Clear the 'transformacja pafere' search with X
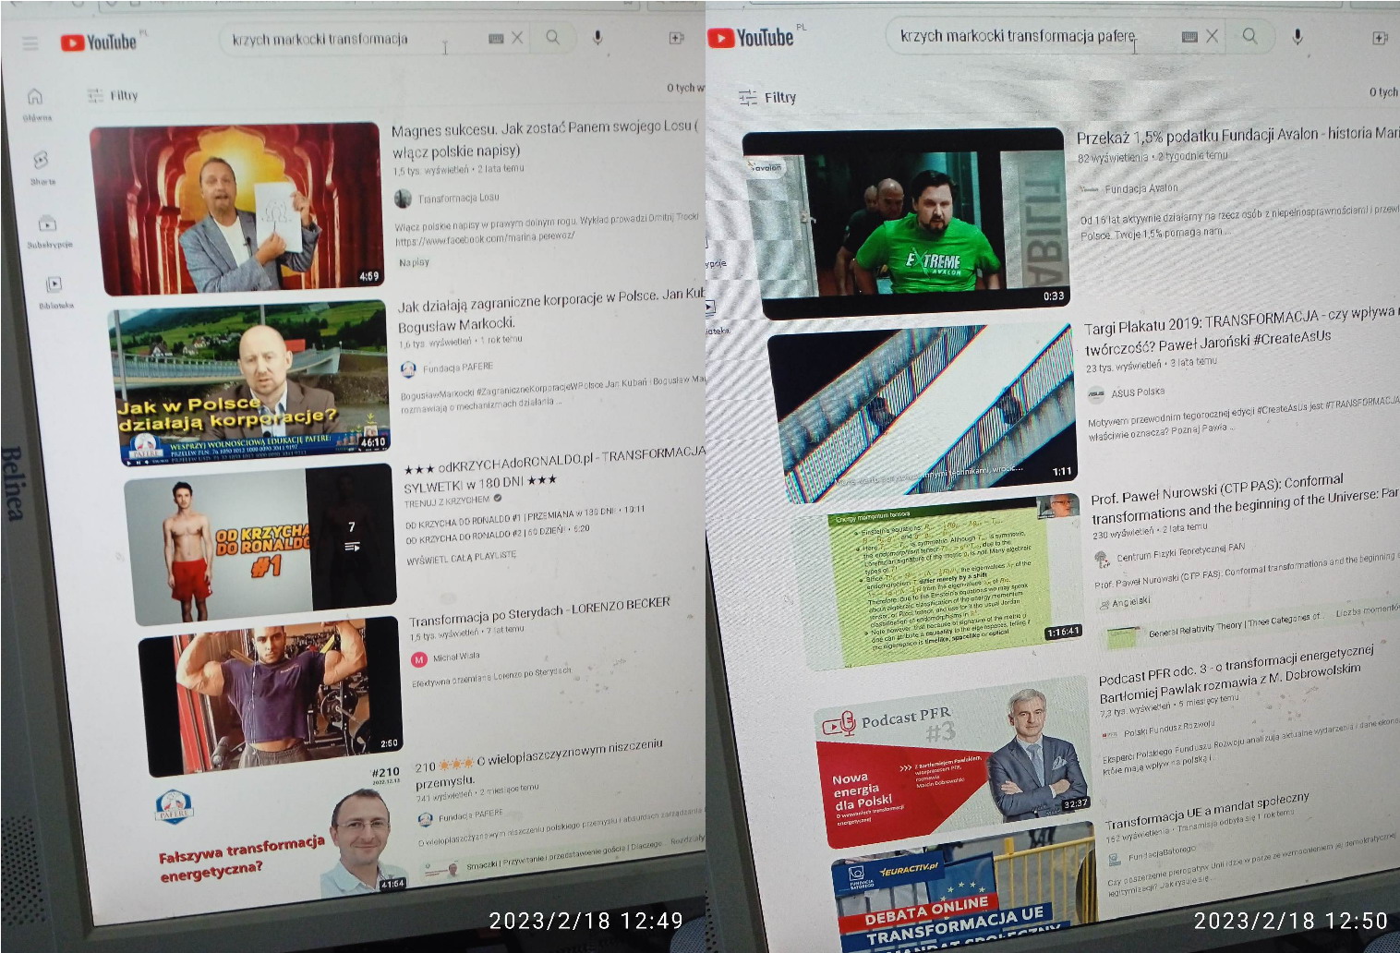Image resolution: width=1400 pixels, height=953 pixels. (x=1212, y=36)
